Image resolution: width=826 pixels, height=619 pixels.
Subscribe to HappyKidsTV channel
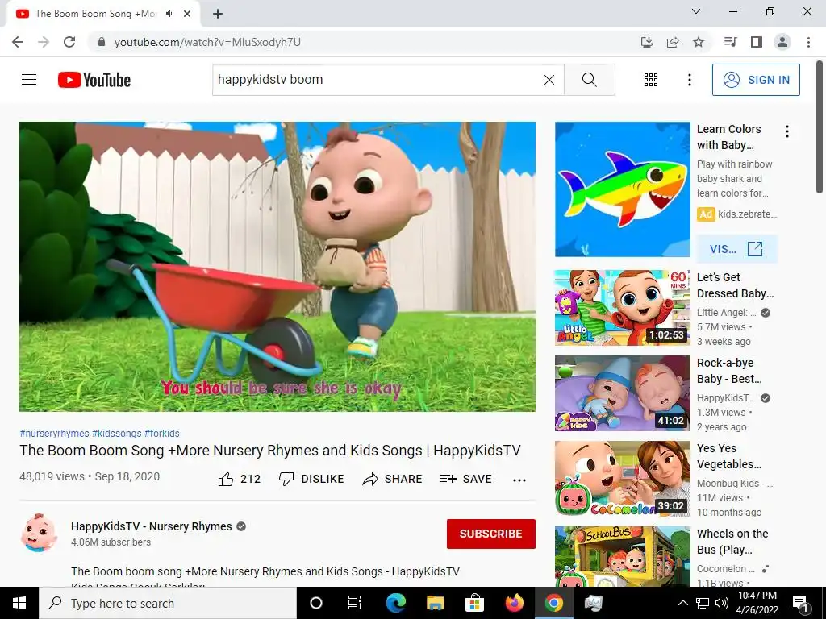[x=491, y=534]
